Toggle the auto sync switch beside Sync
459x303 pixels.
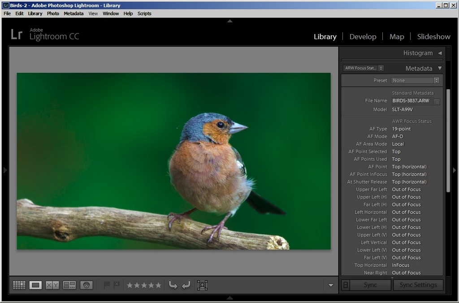point(345,285)
